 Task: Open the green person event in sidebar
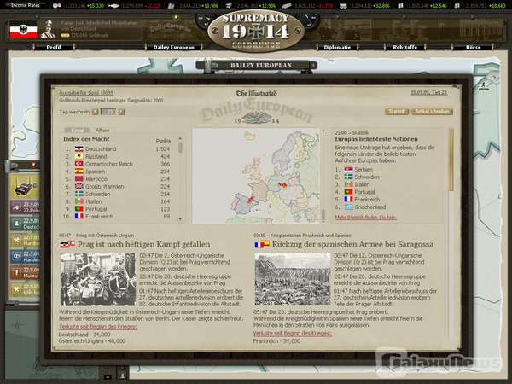[x=25, y=224]
